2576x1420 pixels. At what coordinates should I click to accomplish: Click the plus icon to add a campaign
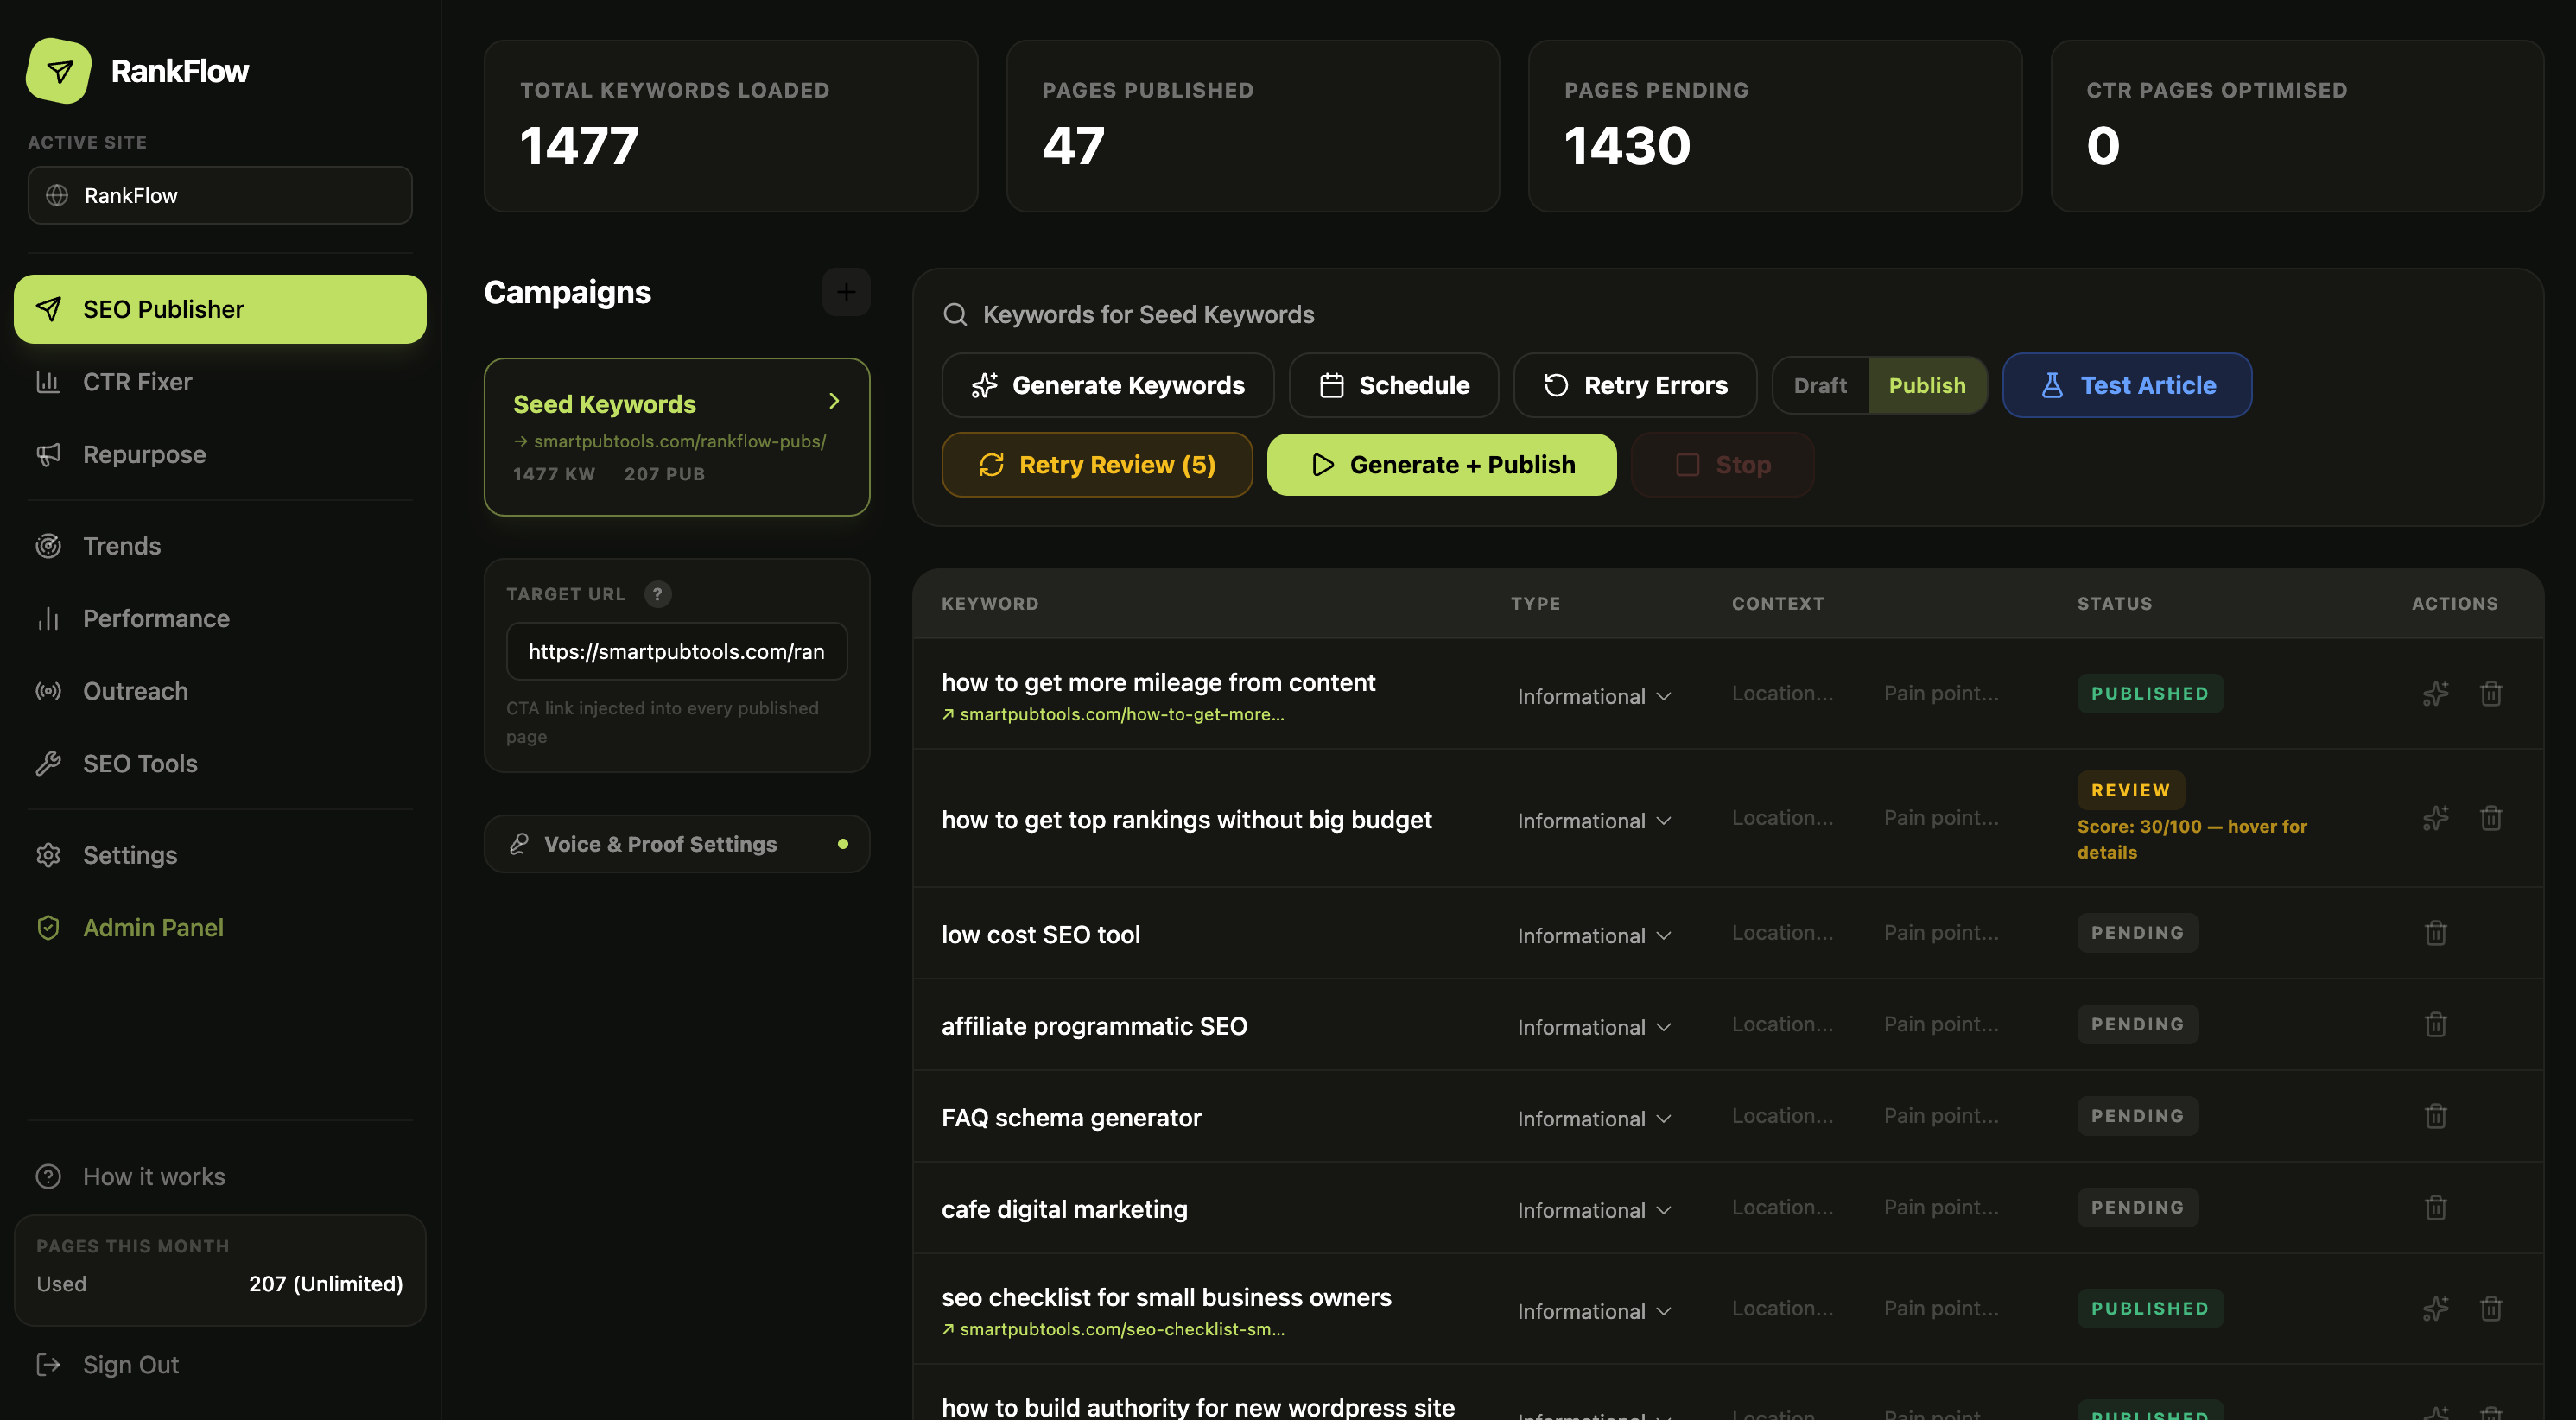845,292
